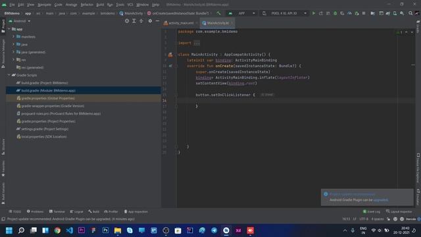Click the Stop square icon in the run toolbar
Viewport: 421px width, 237px height.
tap(364, 13)
